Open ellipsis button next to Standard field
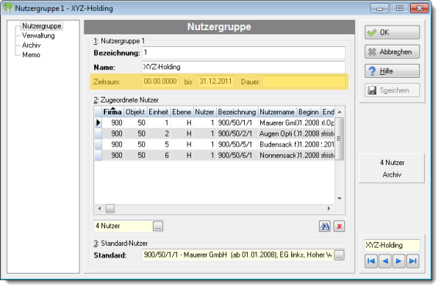Screen dimensions: 441x289 pos(339,255)
